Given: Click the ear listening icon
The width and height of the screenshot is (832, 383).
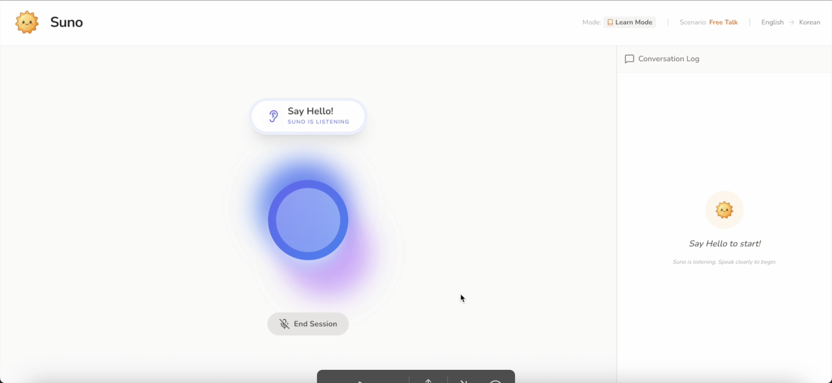Looking at the screenshot, I should click(273, 116).
